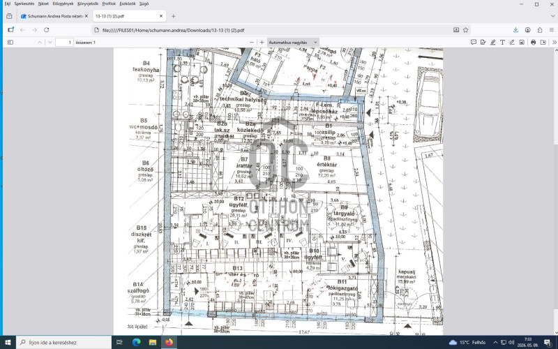Image resolution: width=558 pixels, height=349 pixels.
Task: Go forward one page
Action: click(x=34, y=30)
